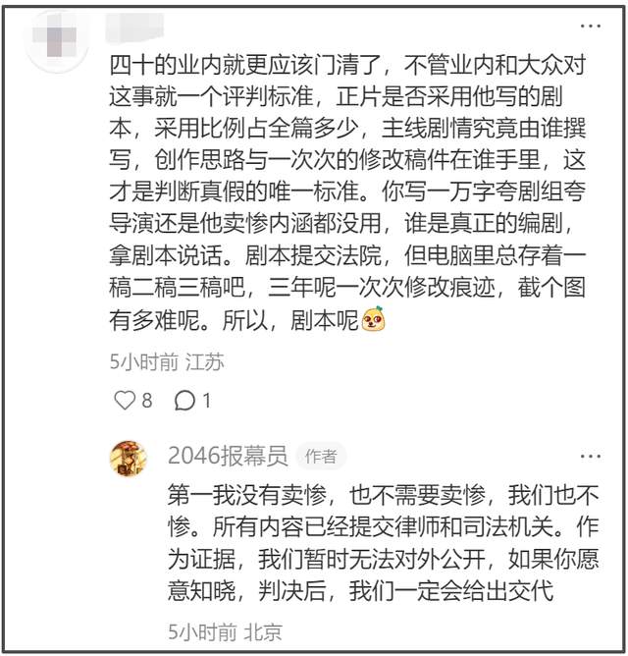Click the 北京 location label
Screen dimensions: 628x656
(x=263, y=632)
